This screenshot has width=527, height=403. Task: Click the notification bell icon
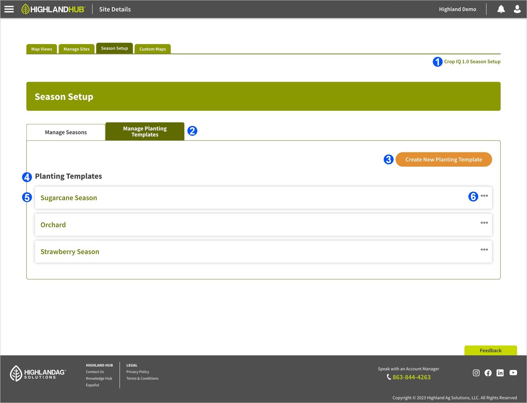tap(501, 9)
